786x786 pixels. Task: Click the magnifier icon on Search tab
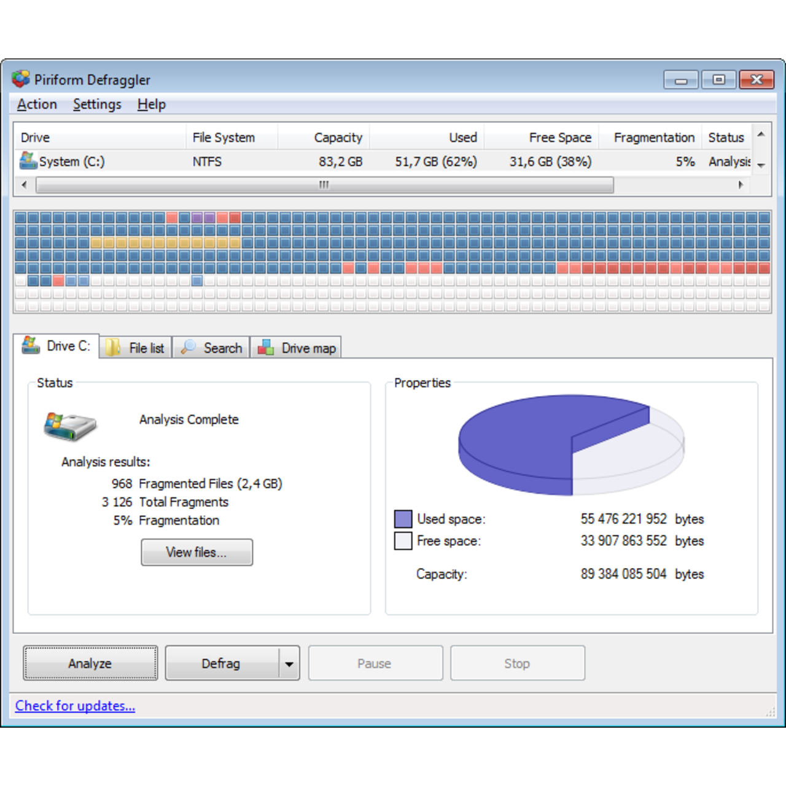tap(188, 348)
